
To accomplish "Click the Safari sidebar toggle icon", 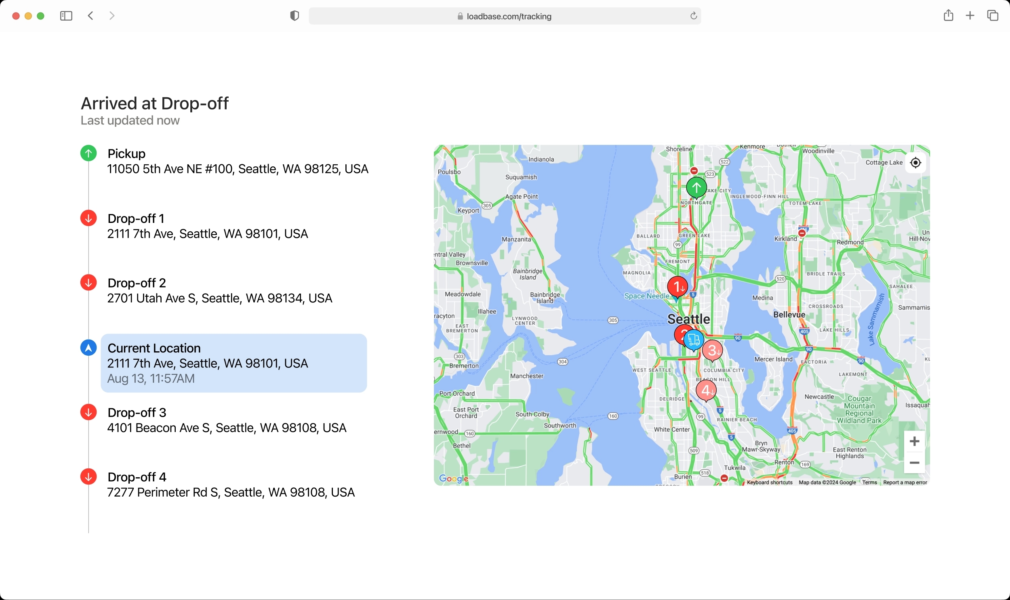I will click(x=66, y=16).
